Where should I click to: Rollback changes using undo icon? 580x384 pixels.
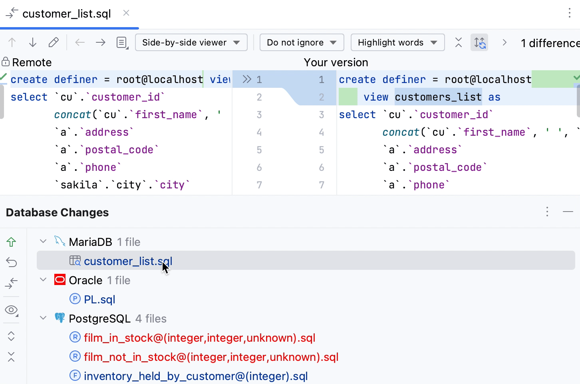click(x=11, y=262)
